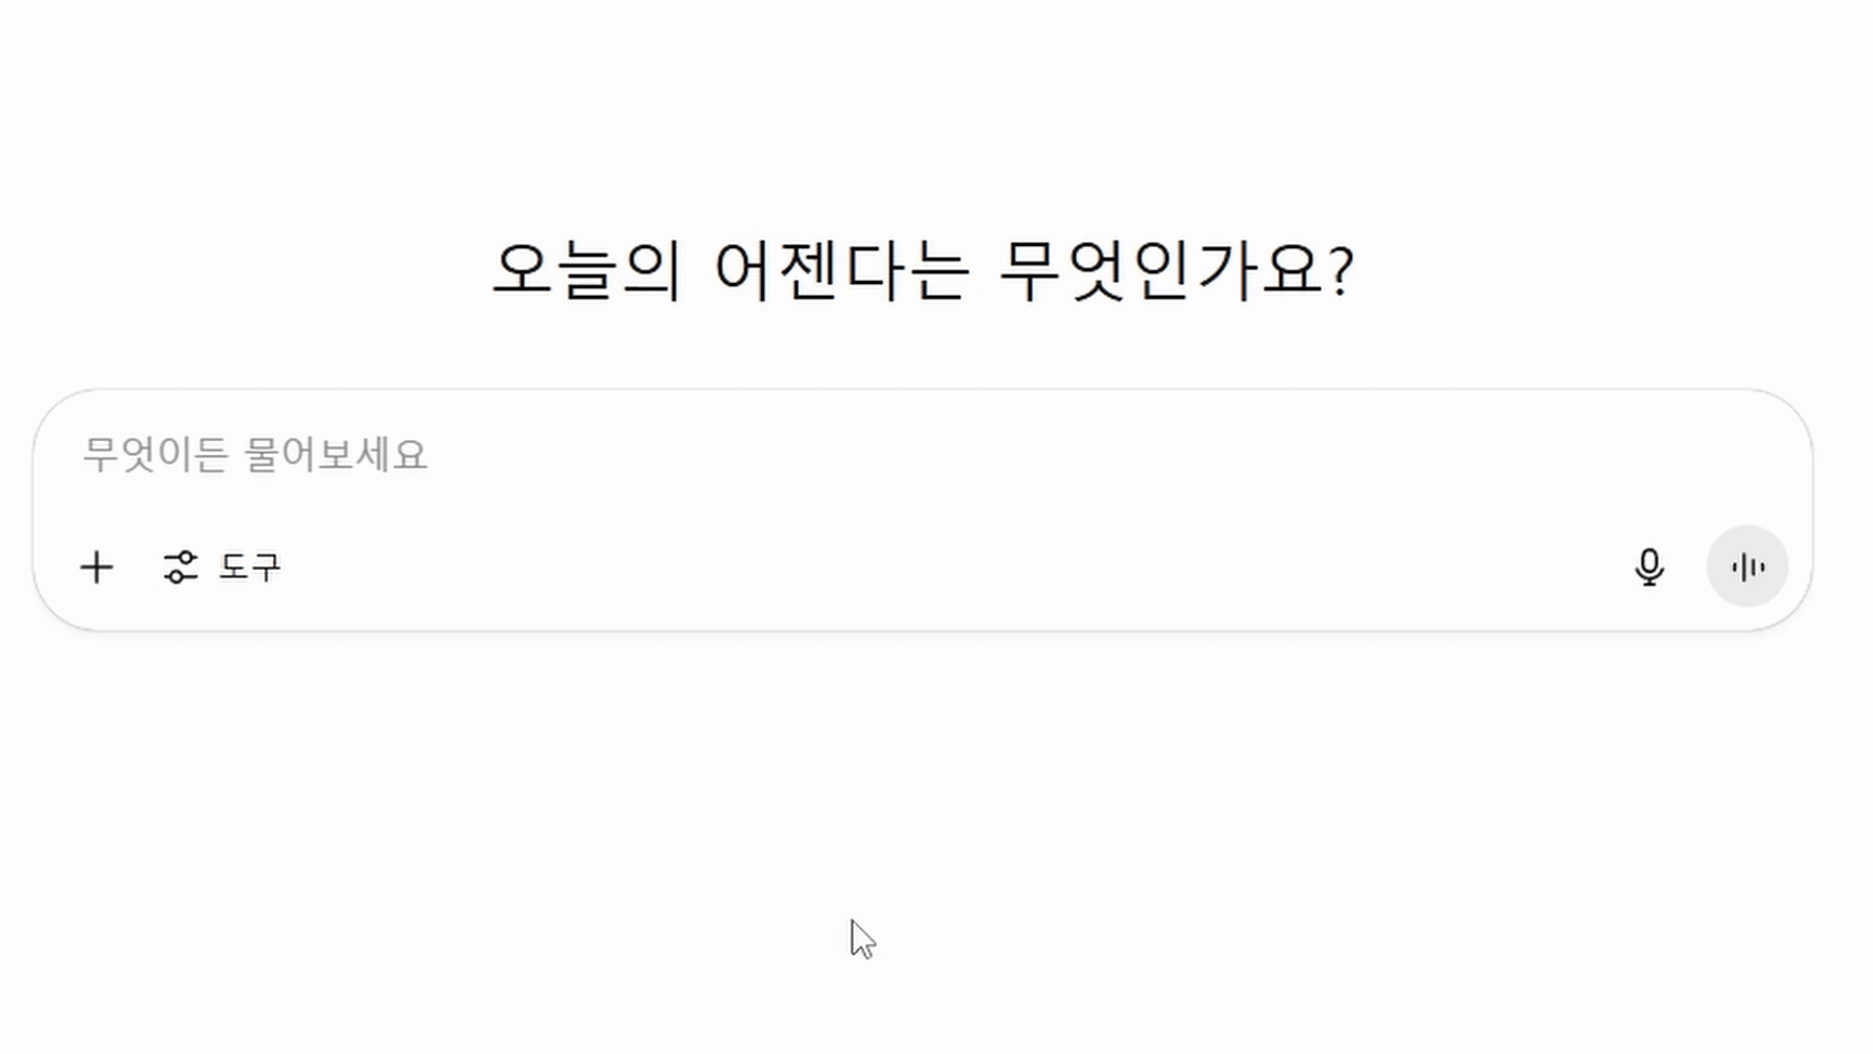Click the + icon left of 도구
This screenshot has height=1054, width=1873.
(97, 567)
